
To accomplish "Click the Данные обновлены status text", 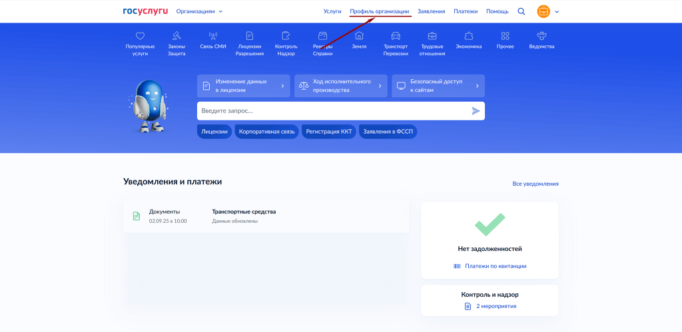I will 235,221.
